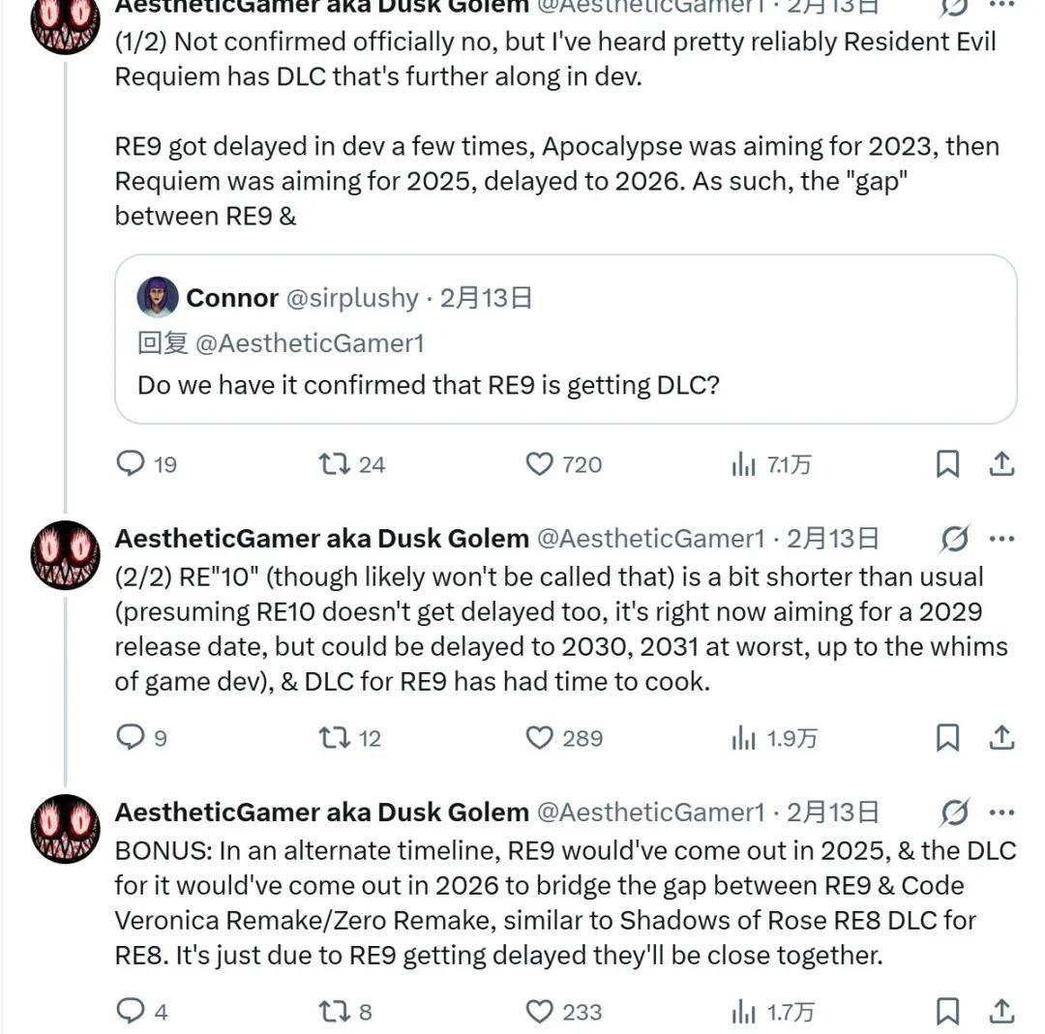Open the Connor @sirplushy quoted author
Viewport: 1045px width, 1034px height.
(232, 298)
